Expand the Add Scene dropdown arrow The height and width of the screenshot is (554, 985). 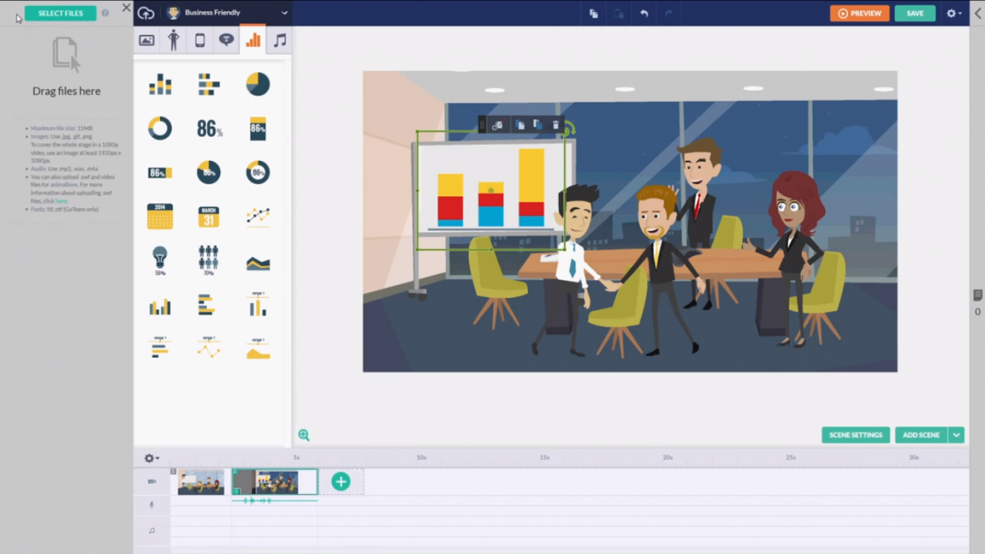tap(956, 435)
